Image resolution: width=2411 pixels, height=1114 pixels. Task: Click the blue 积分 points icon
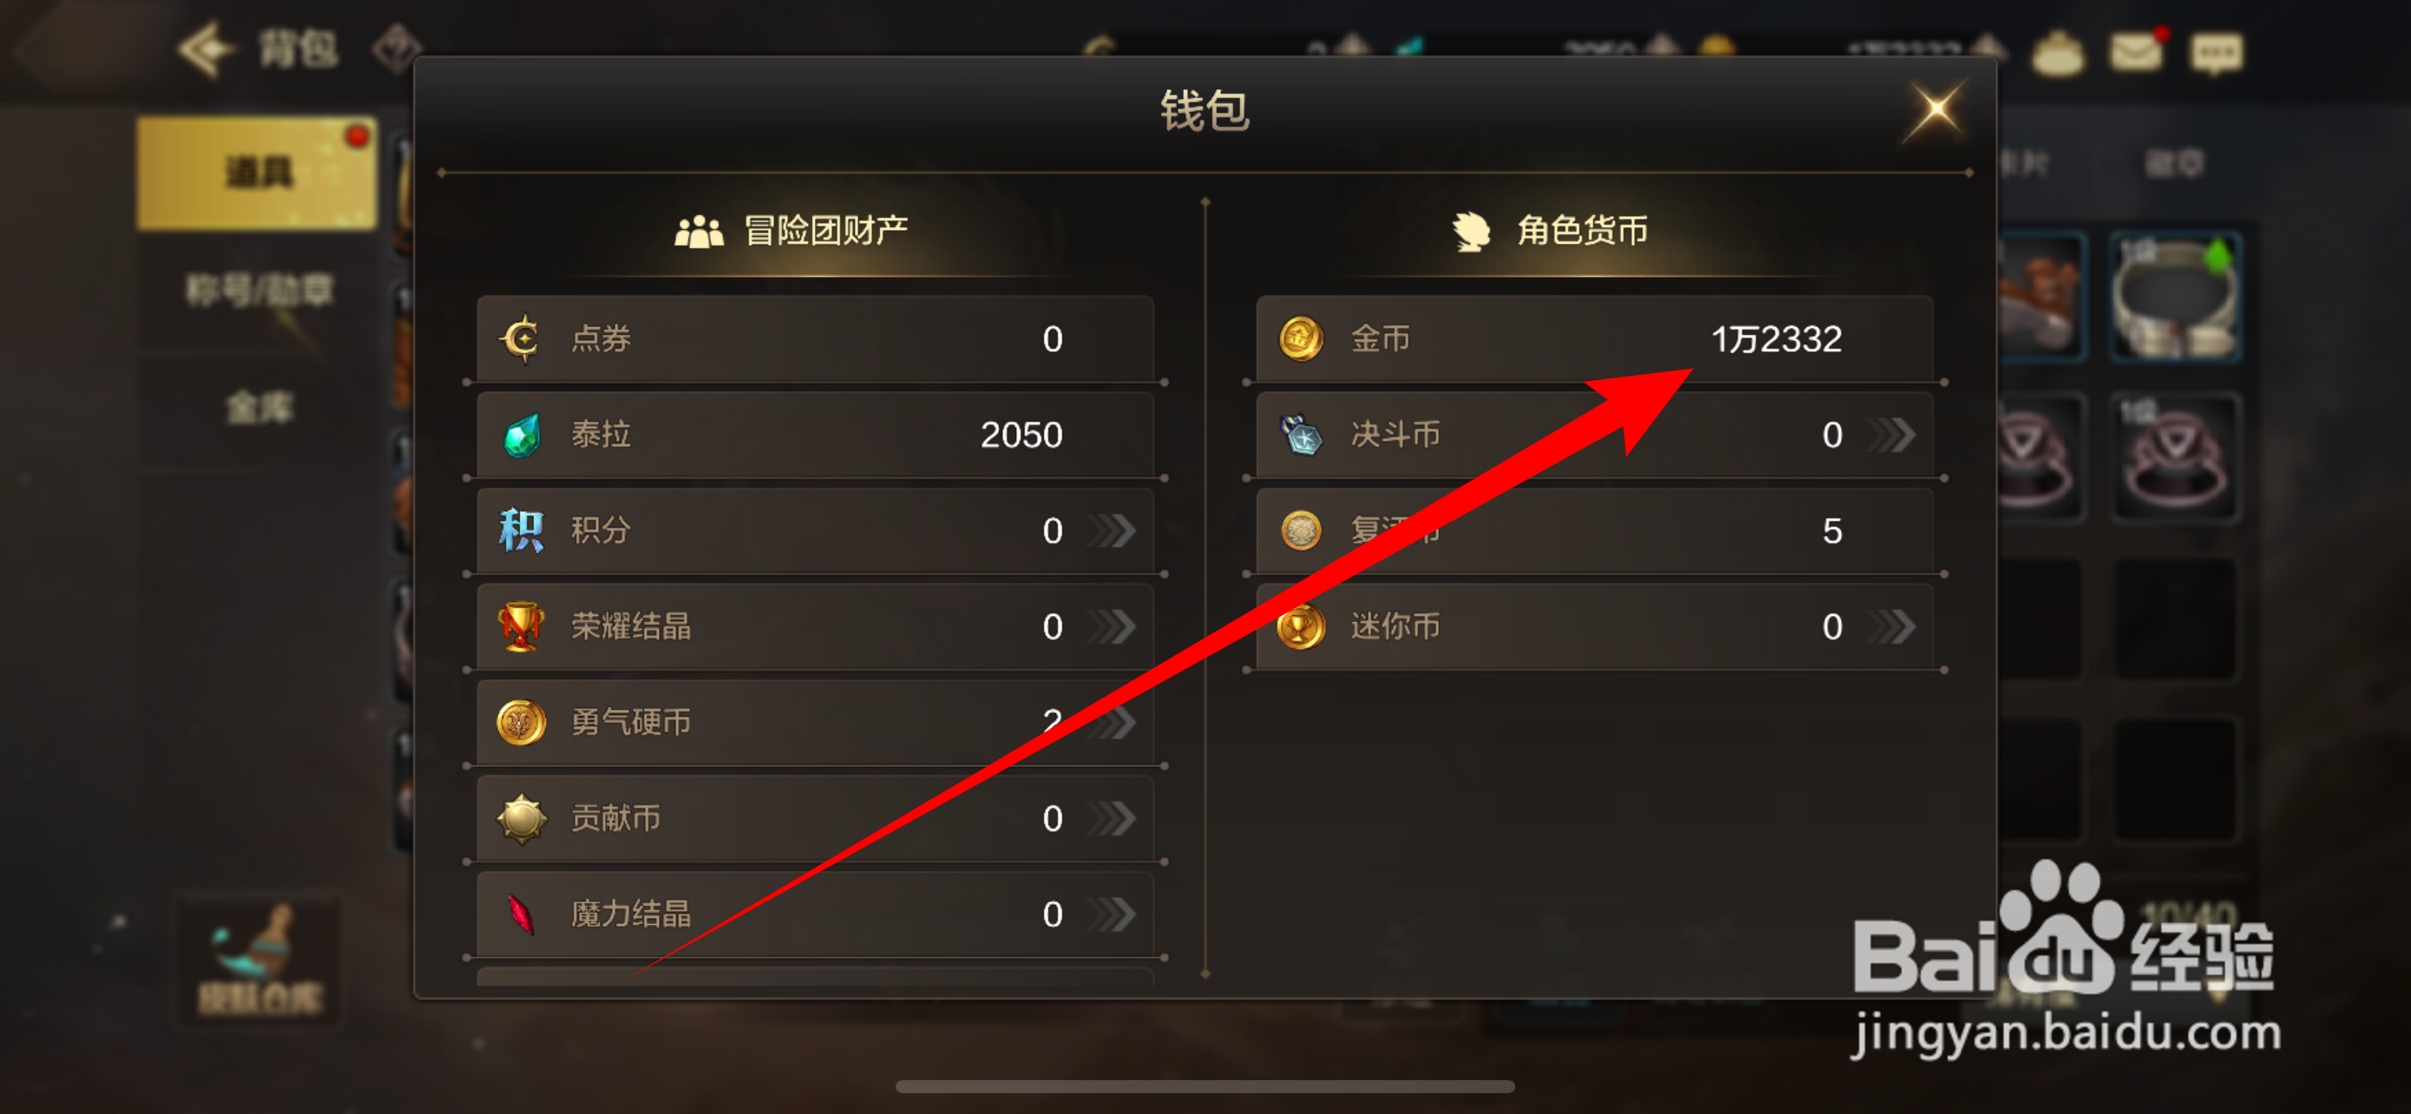521,530
